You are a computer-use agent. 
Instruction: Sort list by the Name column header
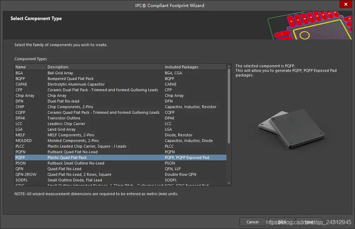coord(31,67)
